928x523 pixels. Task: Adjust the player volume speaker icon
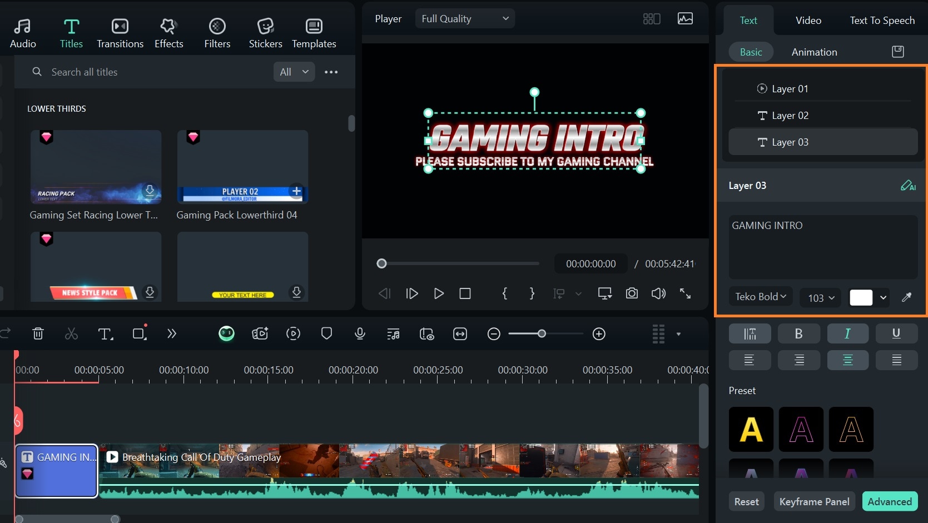pyautogui.click(x=658, y=293)
